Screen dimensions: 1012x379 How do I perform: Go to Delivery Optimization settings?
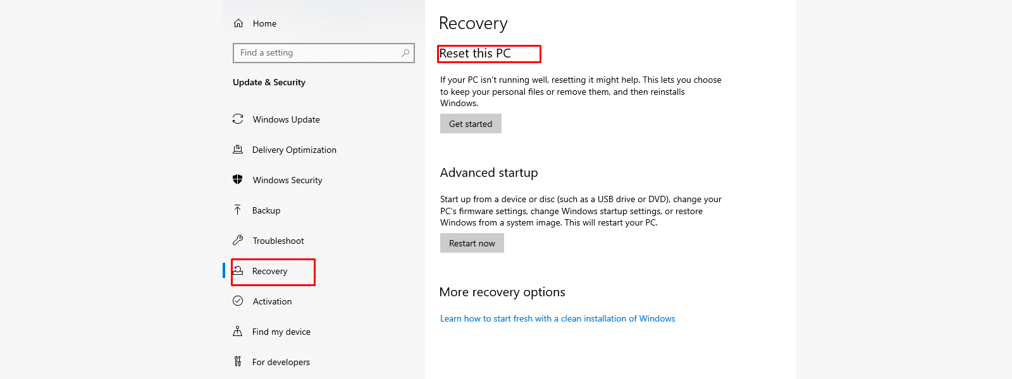point(294,150)
